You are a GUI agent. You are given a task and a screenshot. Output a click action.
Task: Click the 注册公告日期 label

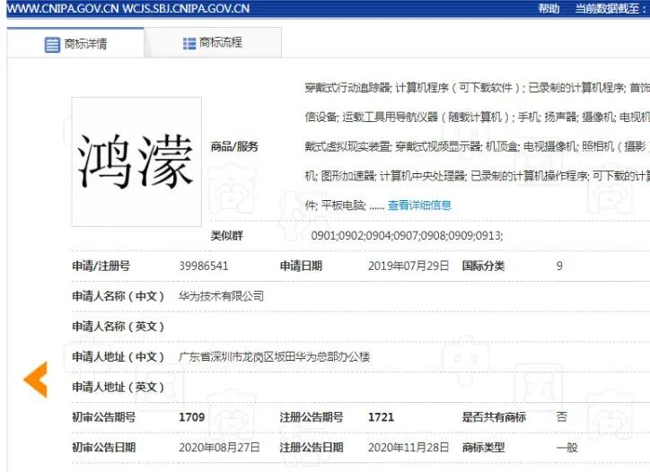[x=312, y=448]
